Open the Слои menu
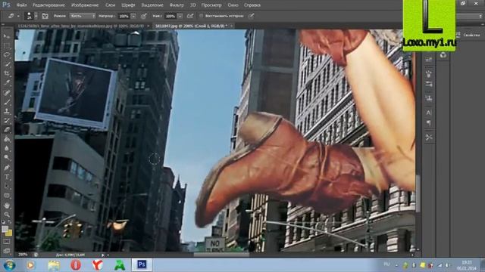The height and width of the screenshot is (272, 485). point(110,5)
